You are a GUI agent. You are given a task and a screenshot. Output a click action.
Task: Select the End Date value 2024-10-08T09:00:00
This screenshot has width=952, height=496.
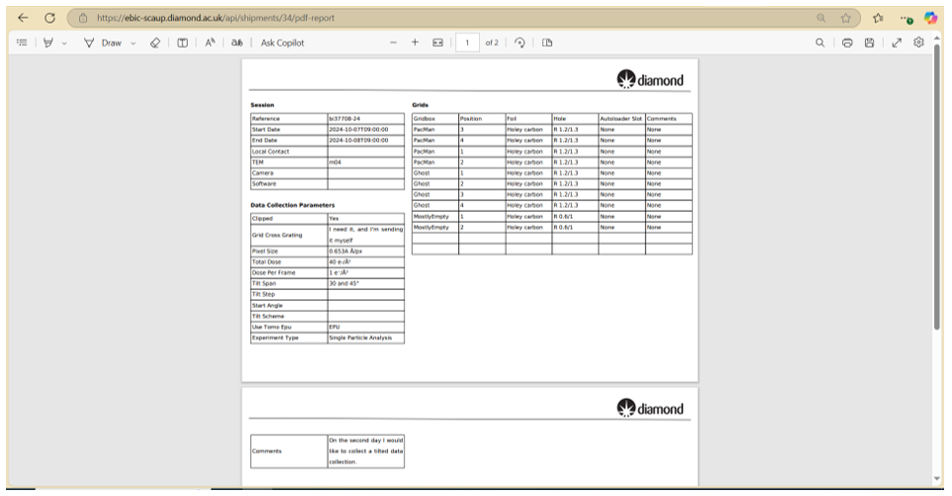[358, 141]
